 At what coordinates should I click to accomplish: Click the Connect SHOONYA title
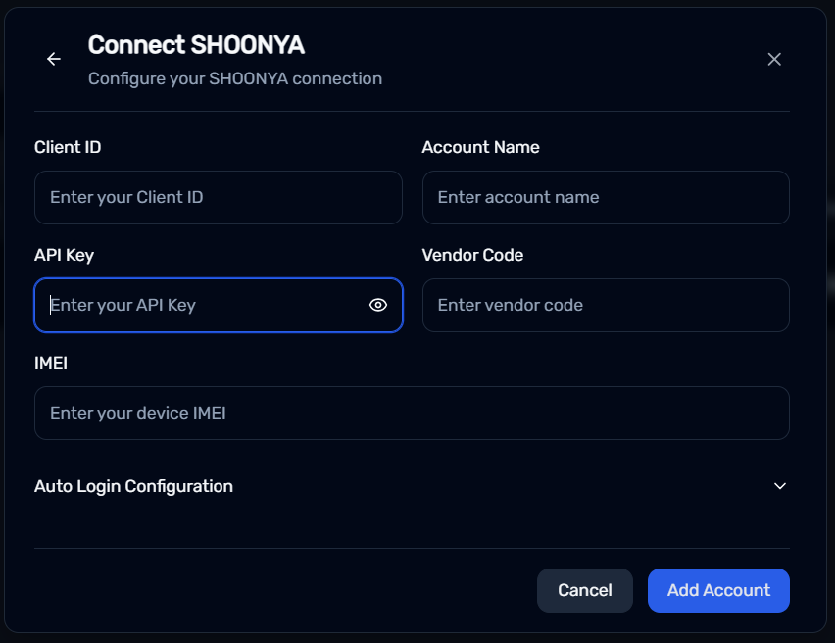point(196,45)
